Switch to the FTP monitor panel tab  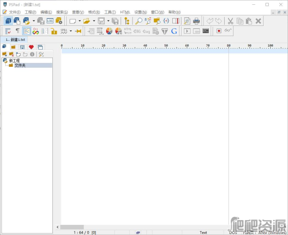point(22,47)
